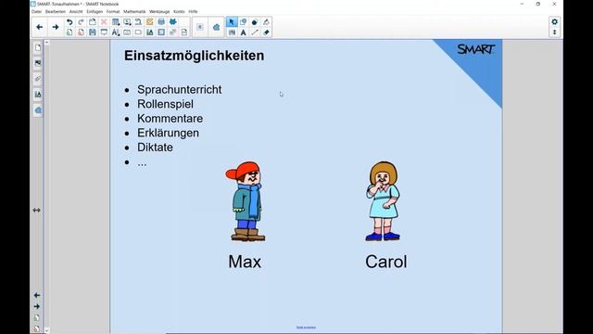The width and height of the screenshot is (593, 334).
Task: Click the document camera icon
Action: point(138,22)
